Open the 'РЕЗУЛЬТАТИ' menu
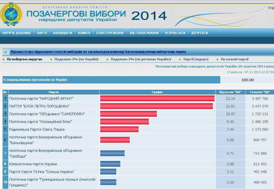Image resolution: width=274 pixels, height=189 pixels. pos(175,33)
